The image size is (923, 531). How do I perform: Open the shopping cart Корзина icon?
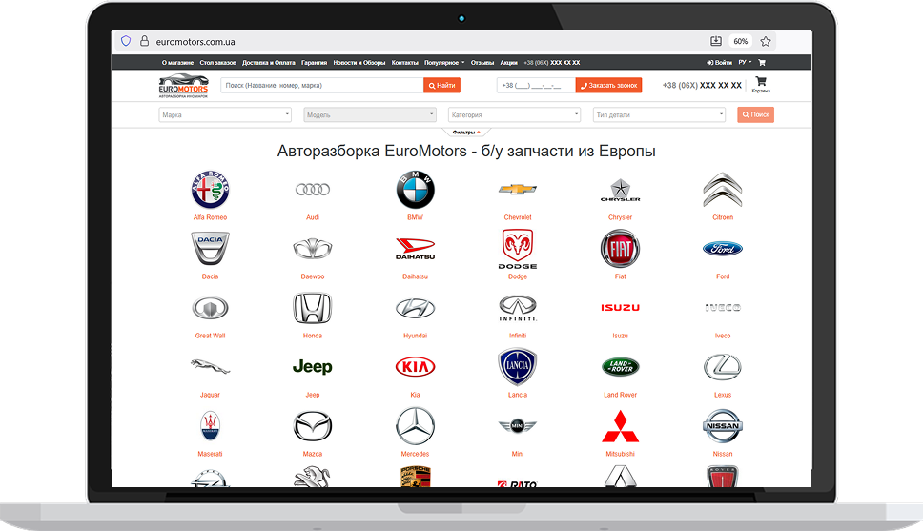[x=761, y=84]
